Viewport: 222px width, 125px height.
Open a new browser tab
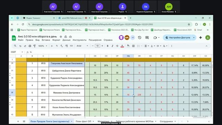(x=130, y=18)
